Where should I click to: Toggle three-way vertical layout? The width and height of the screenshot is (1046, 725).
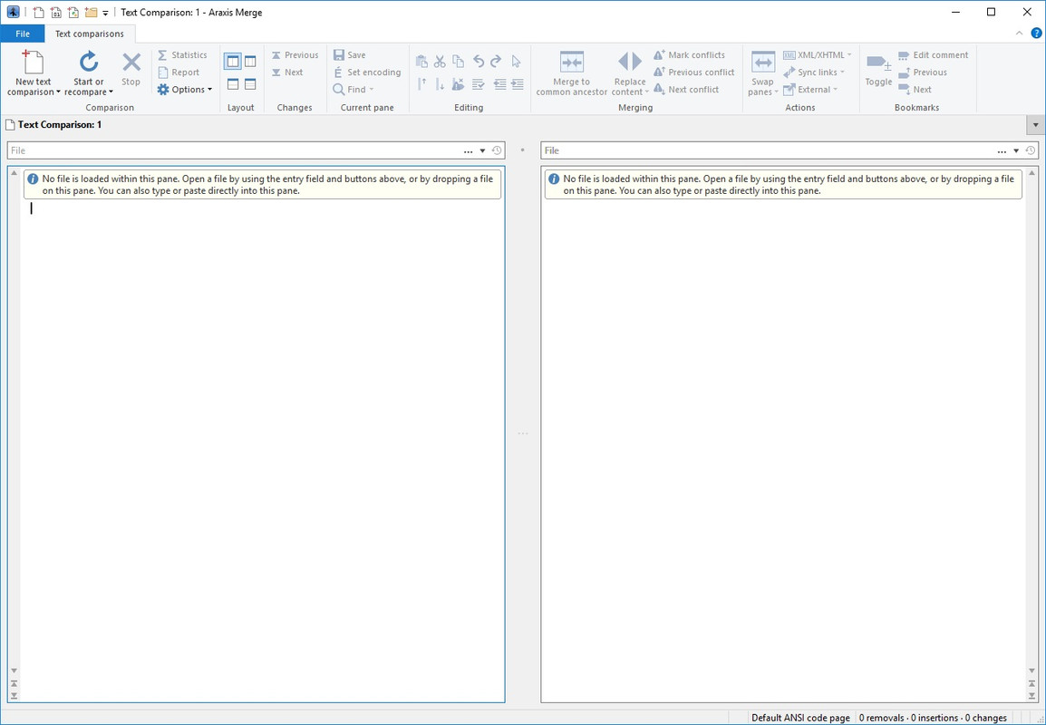click(x=250, y=62)
